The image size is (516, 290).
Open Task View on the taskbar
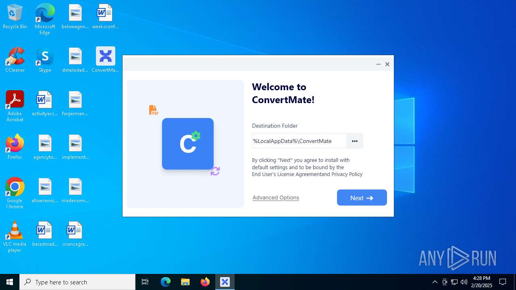tap(145, 282)
